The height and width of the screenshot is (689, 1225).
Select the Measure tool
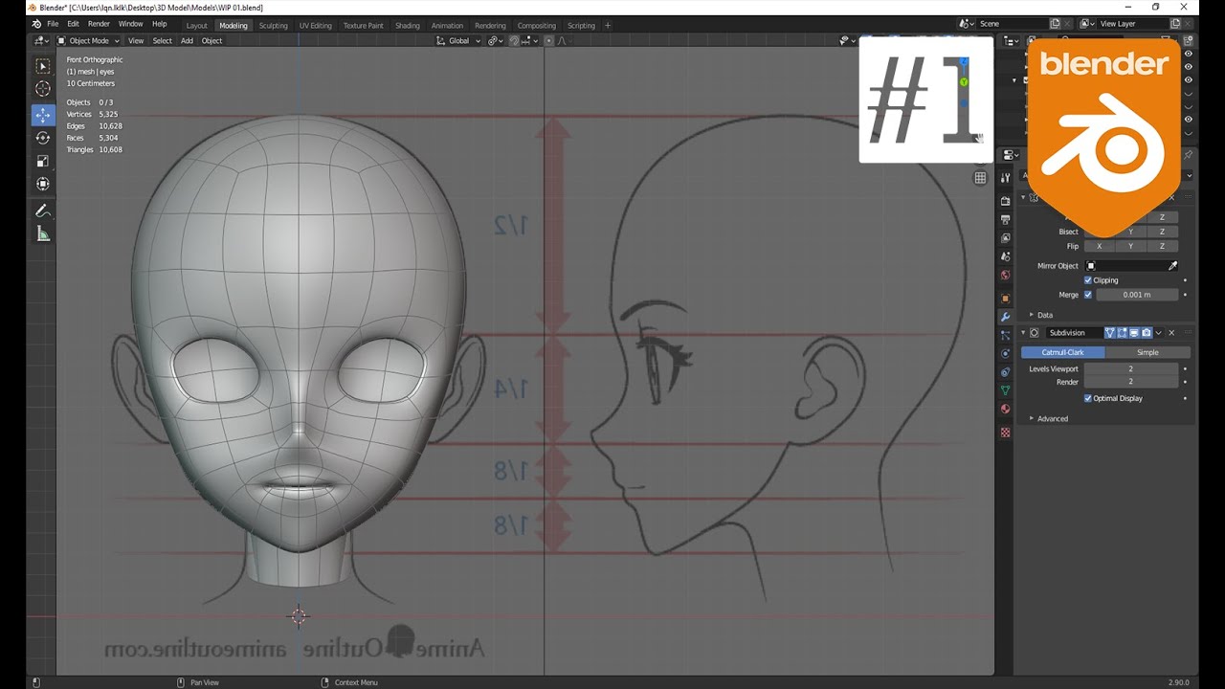43,234
